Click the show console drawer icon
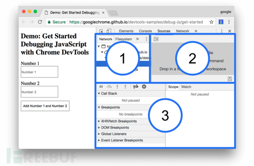 [x=230, y=79]
